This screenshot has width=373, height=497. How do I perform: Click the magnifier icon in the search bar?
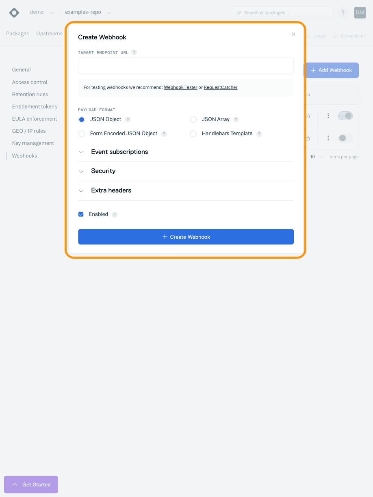click(238, 13)
